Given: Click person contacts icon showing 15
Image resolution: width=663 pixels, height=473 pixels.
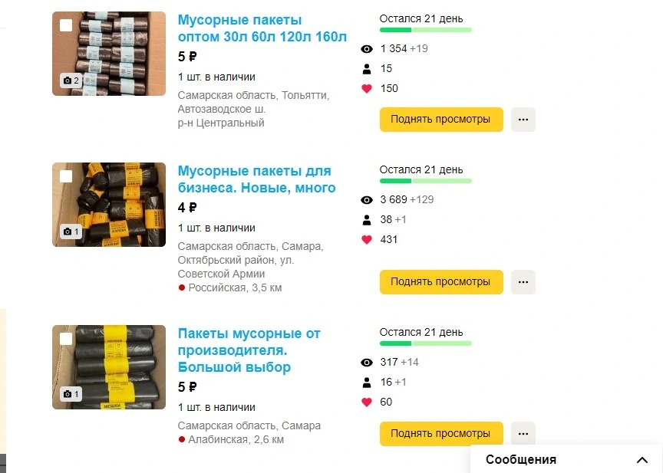Looking at the screenshot, I should pos(367,69).
